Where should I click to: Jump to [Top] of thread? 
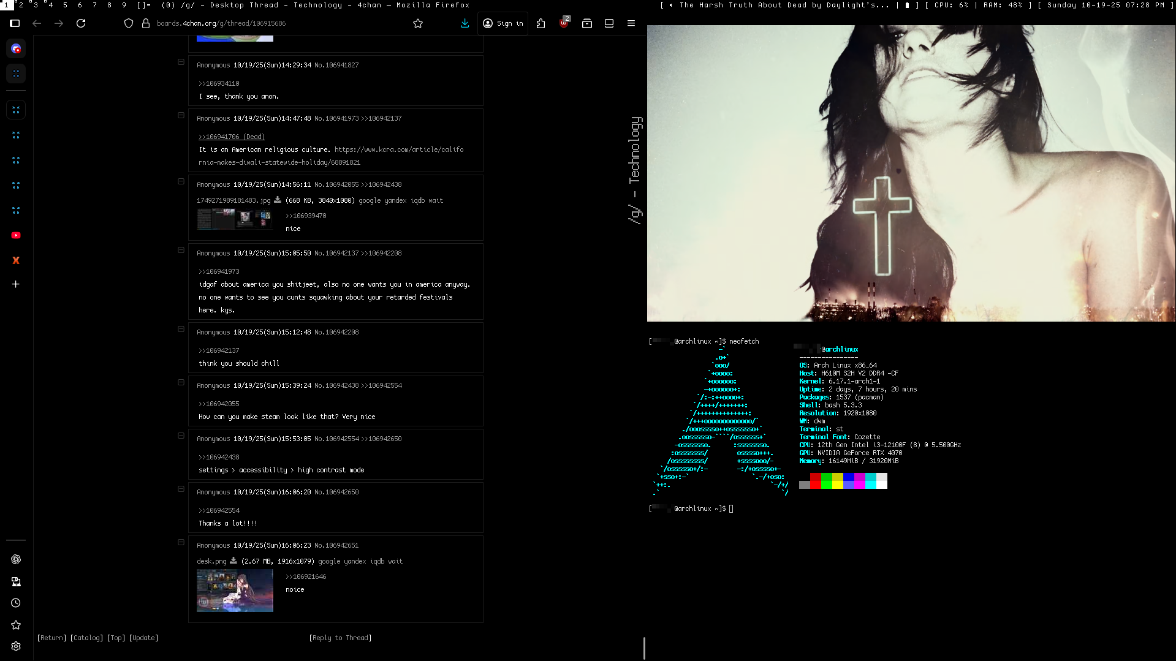pos(116,638)
